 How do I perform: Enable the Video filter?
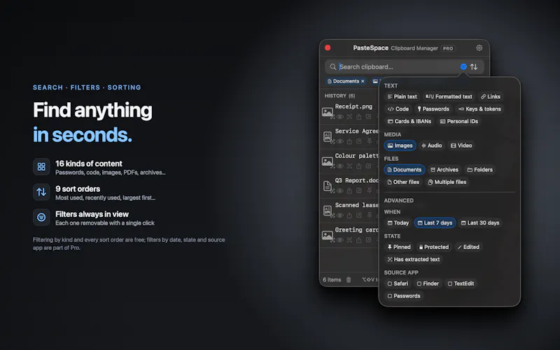pos(461,146)
